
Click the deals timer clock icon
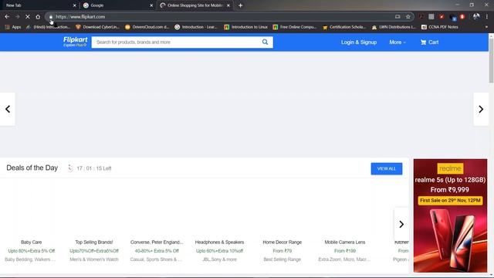tap(70, 168)
